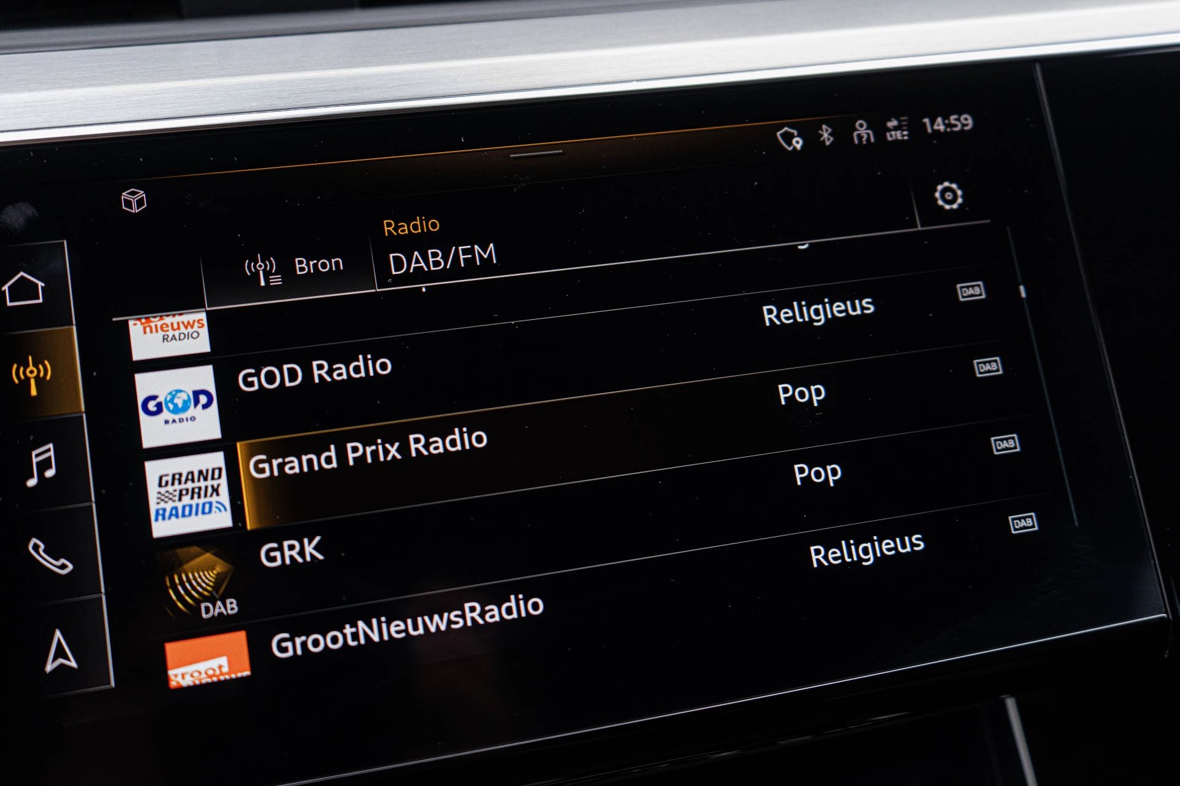Tune to GrootNieuwsRadio station
Image resolution: width=1180 pixels, height=786 pixels.
pos(407,626)
